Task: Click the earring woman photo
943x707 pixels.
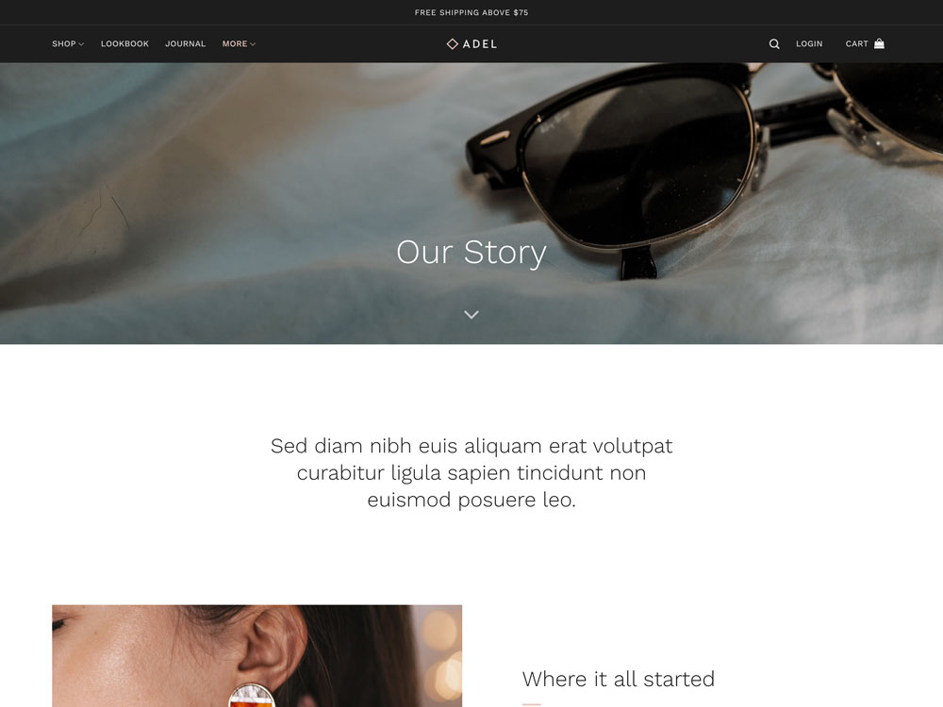Action: click(256, 656)
